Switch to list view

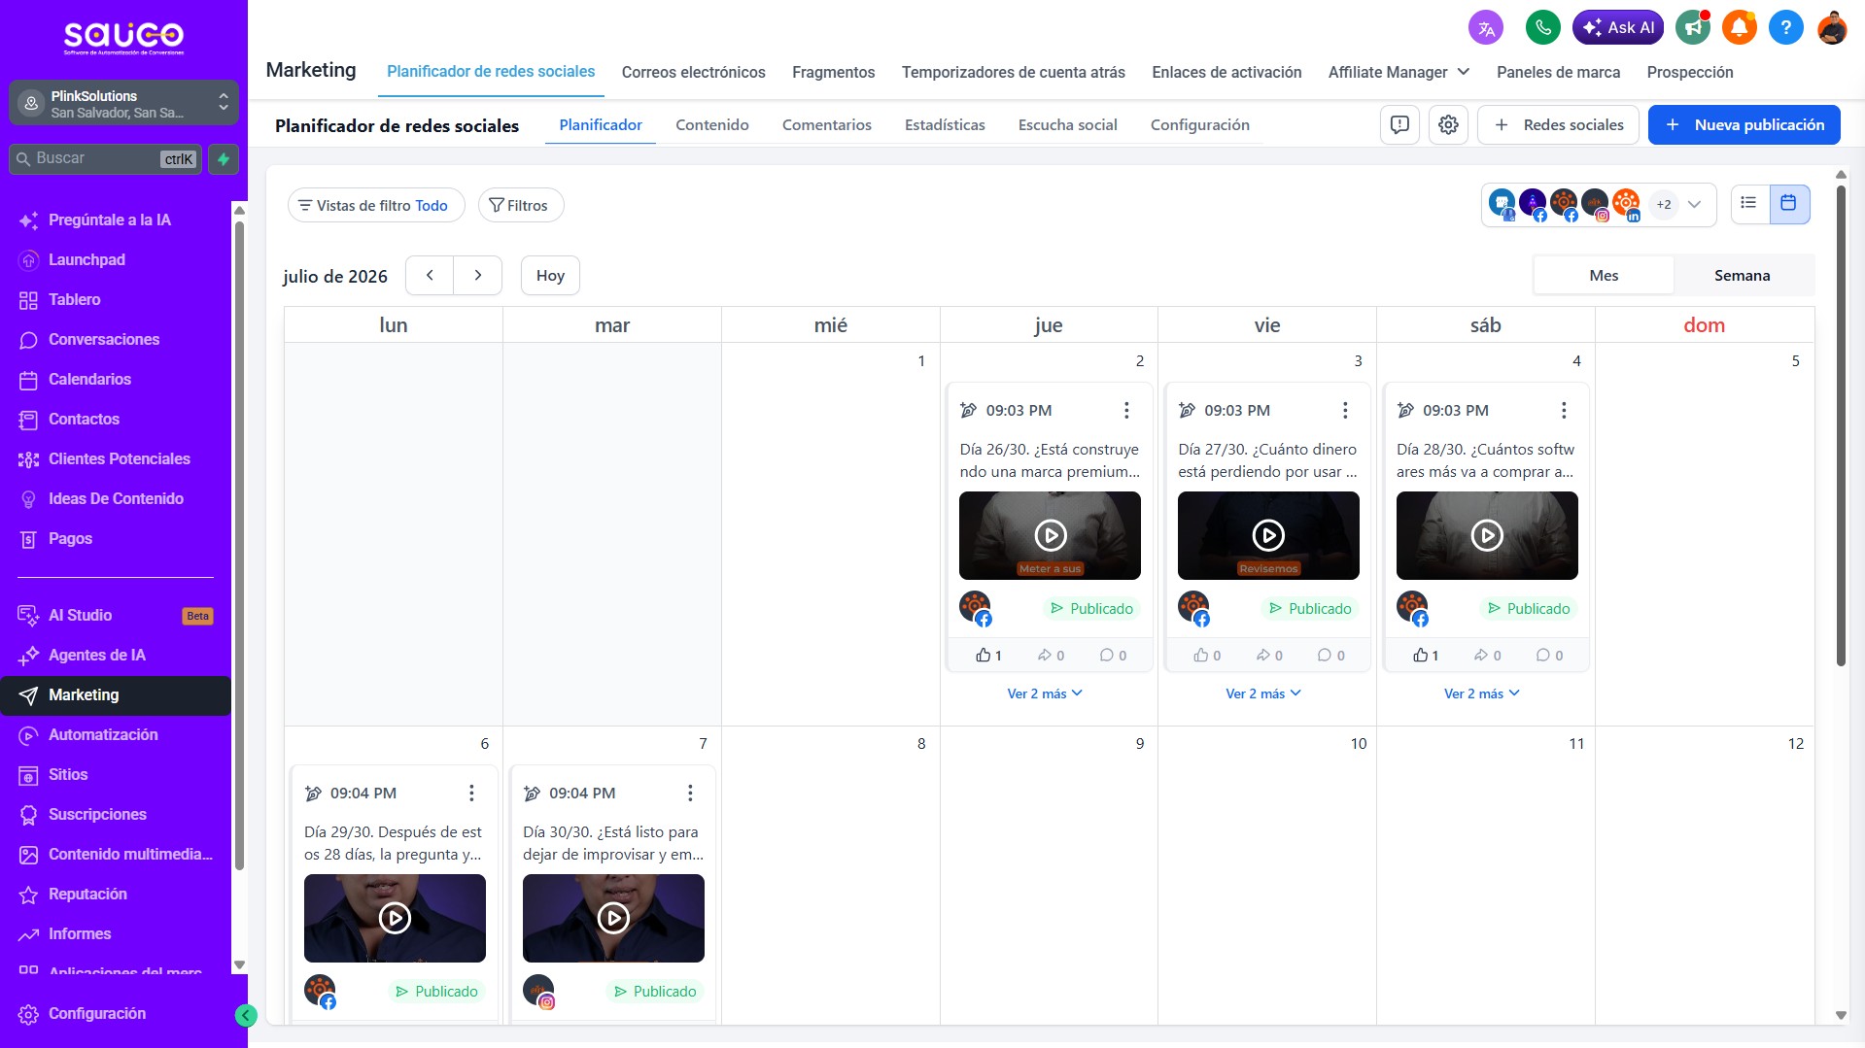pos(1749,204)
